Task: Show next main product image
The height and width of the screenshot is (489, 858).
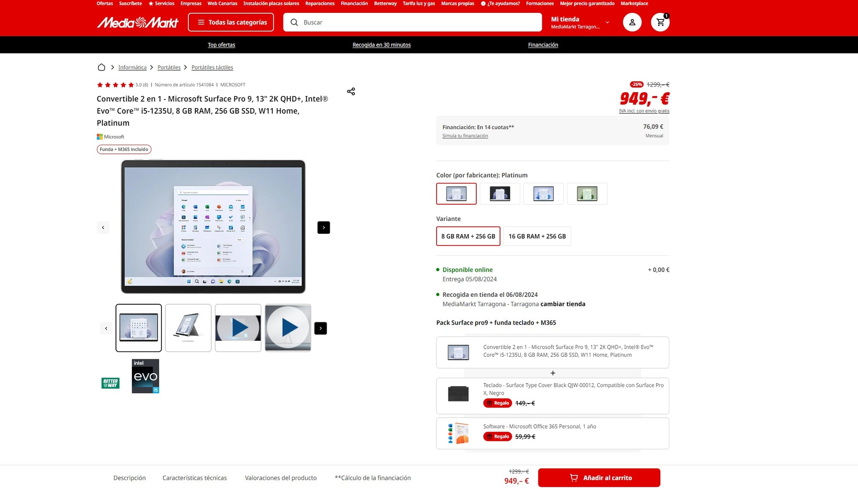Action: pos(324,228)
